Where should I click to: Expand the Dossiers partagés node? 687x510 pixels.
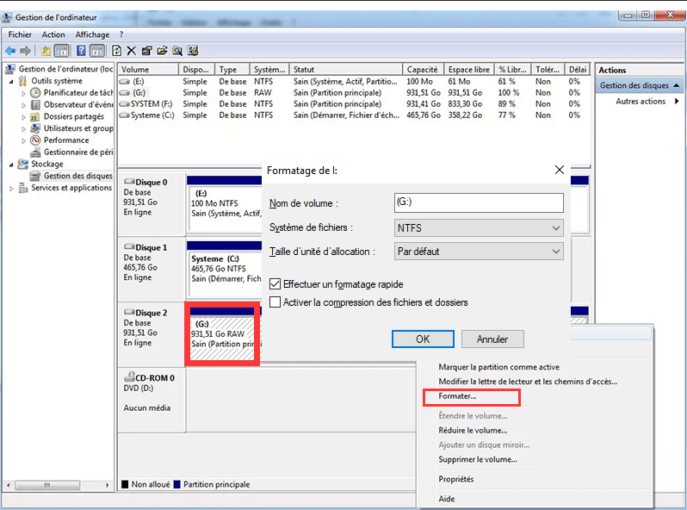coord(23,117)
